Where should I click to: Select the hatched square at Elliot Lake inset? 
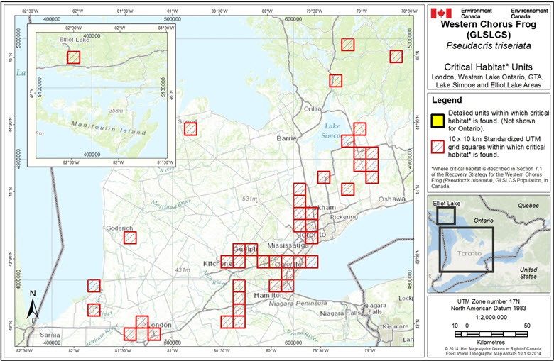click(x=74, y=57)
